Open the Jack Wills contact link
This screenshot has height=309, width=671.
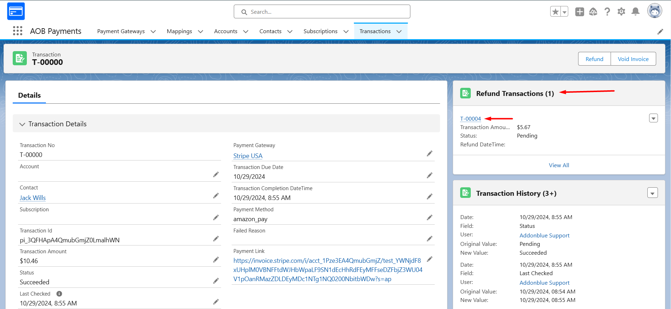[33, 198]
